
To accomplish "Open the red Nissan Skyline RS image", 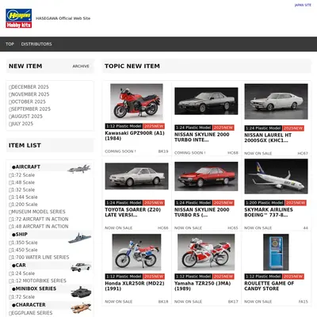I will tap(206, 176).
